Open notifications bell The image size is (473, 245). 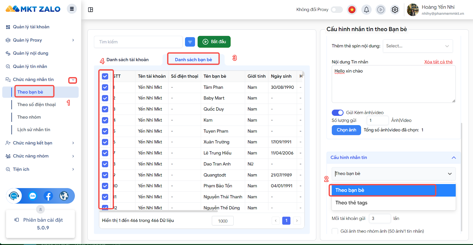coord(366,10)
